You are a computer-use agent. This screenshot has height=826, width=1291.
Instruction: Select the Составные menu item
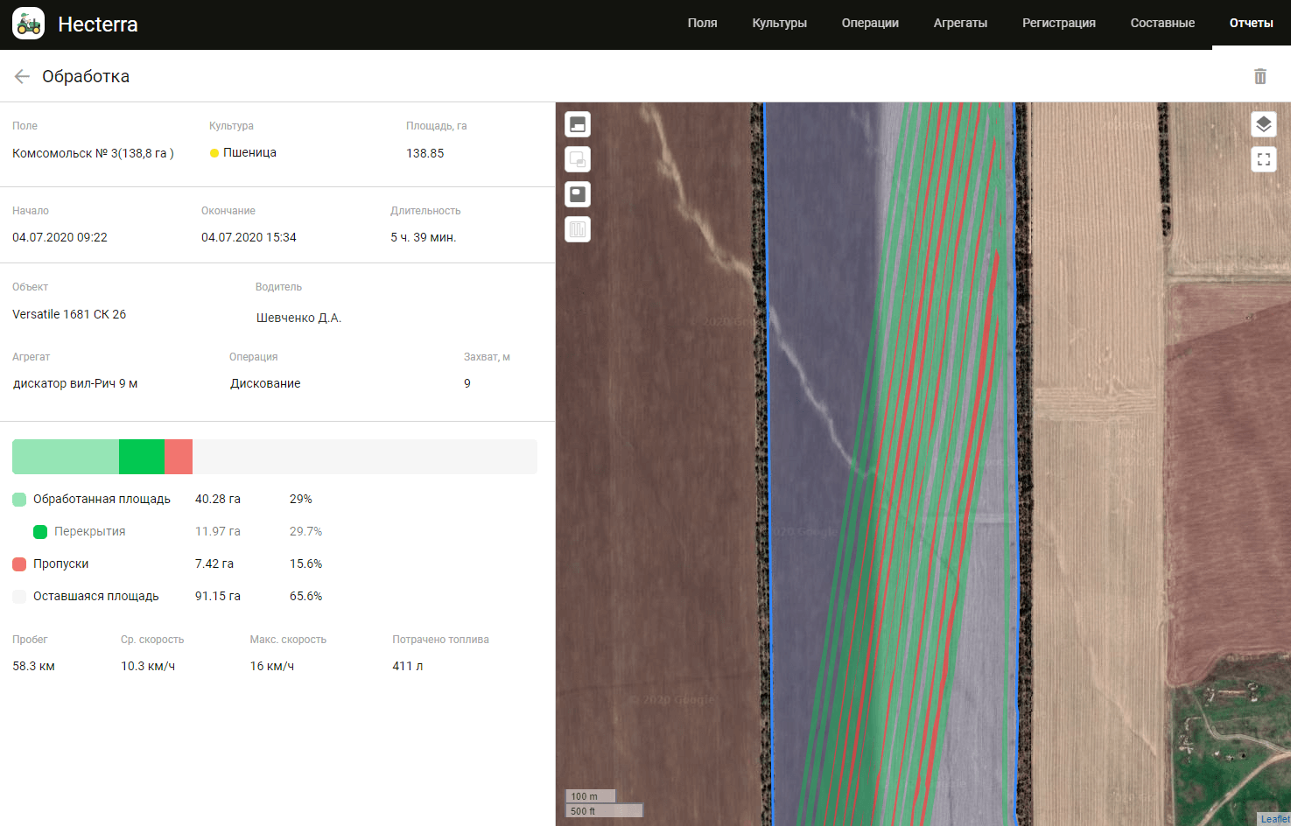(x=1162, y=24)
